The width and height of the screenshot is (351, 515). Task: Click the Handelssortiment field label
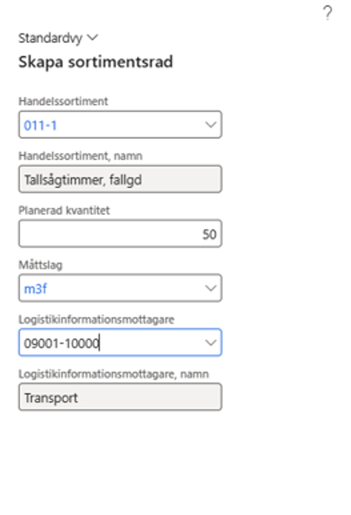coord(63,101)
